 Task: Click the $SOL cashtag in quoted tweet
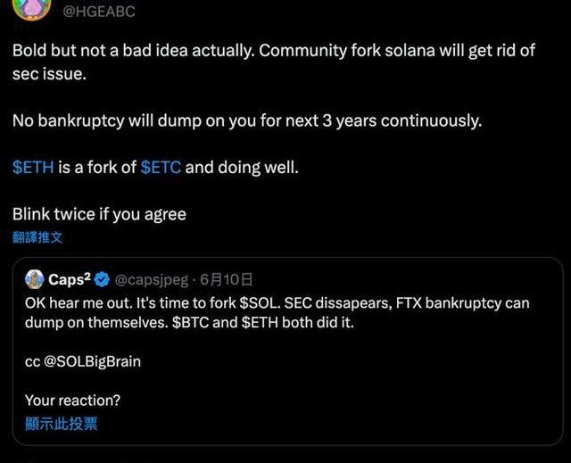pos(260,302)
